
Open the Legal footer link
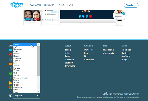click(x=68, y=56)
